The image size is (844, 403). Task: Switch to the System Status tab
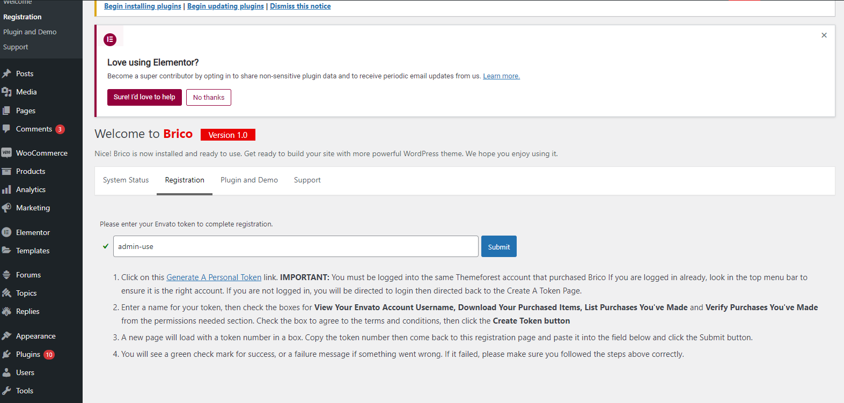pyautogui.click(x=126, y=180)
